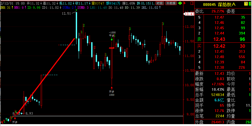The width and height of the screenshot is (252, 126).
Task: Click 现手 value 65
Action: click(x=222, y=106)
